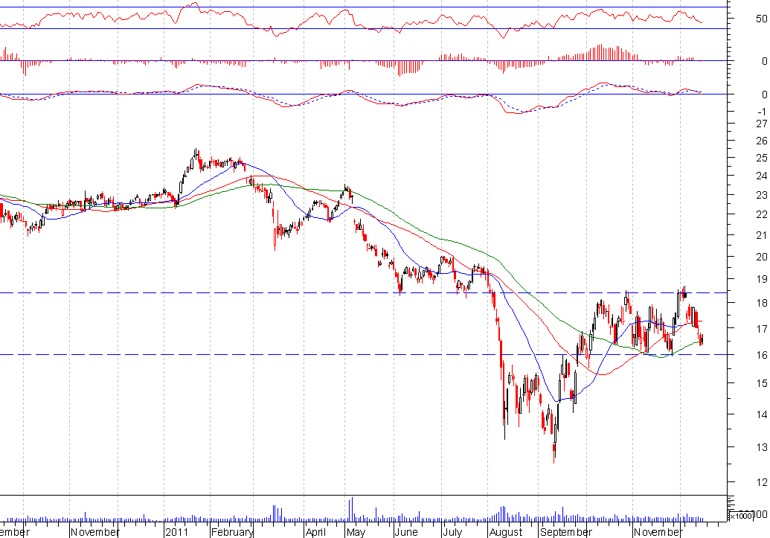Click the June month label
This screenshot has height=538, width=770.
pyautogui.click(x=406, y=532)
